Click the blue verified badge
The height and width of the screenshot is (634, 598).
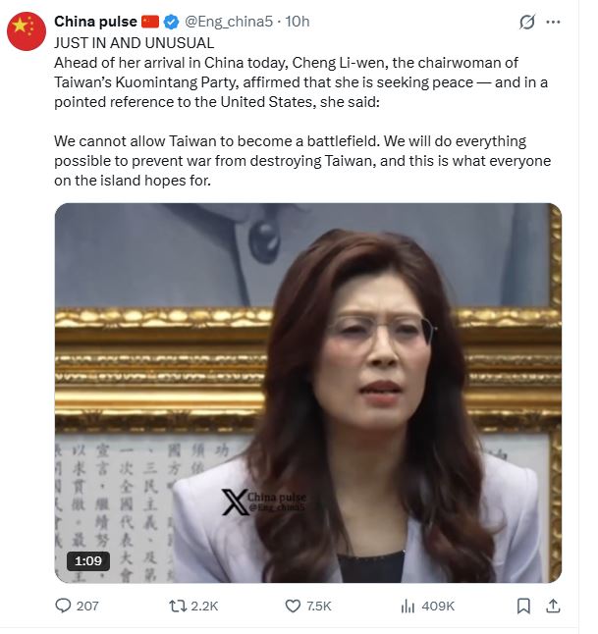[171, 22]
